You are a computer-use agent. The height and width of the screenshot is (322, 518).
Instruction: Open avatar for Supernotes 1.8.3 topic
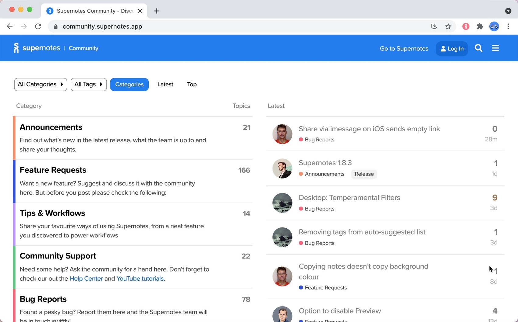pos(282,168)
